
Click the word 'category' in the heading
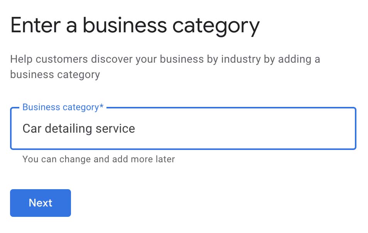pyautogui.click(x=216, y=26)
